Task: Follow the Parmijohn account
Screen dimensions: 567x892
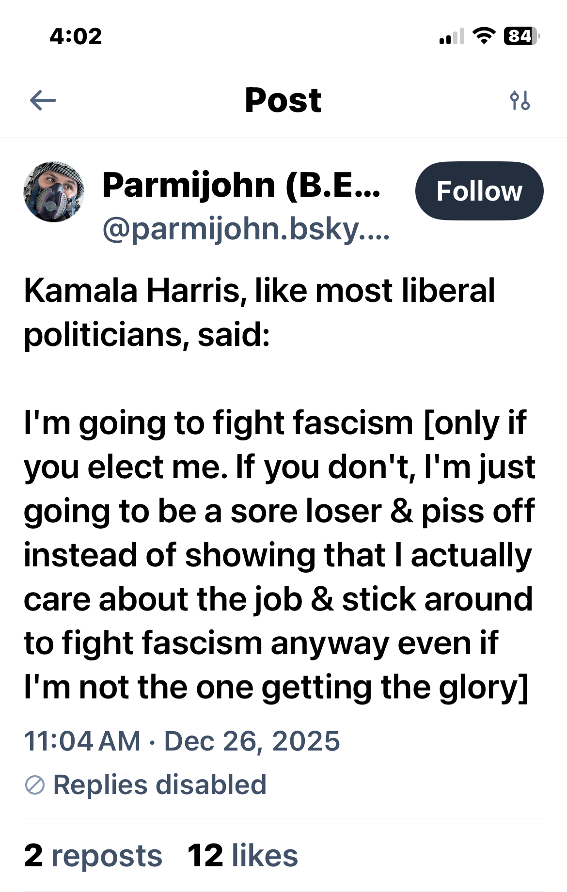Action: click(x=479, y=191)
